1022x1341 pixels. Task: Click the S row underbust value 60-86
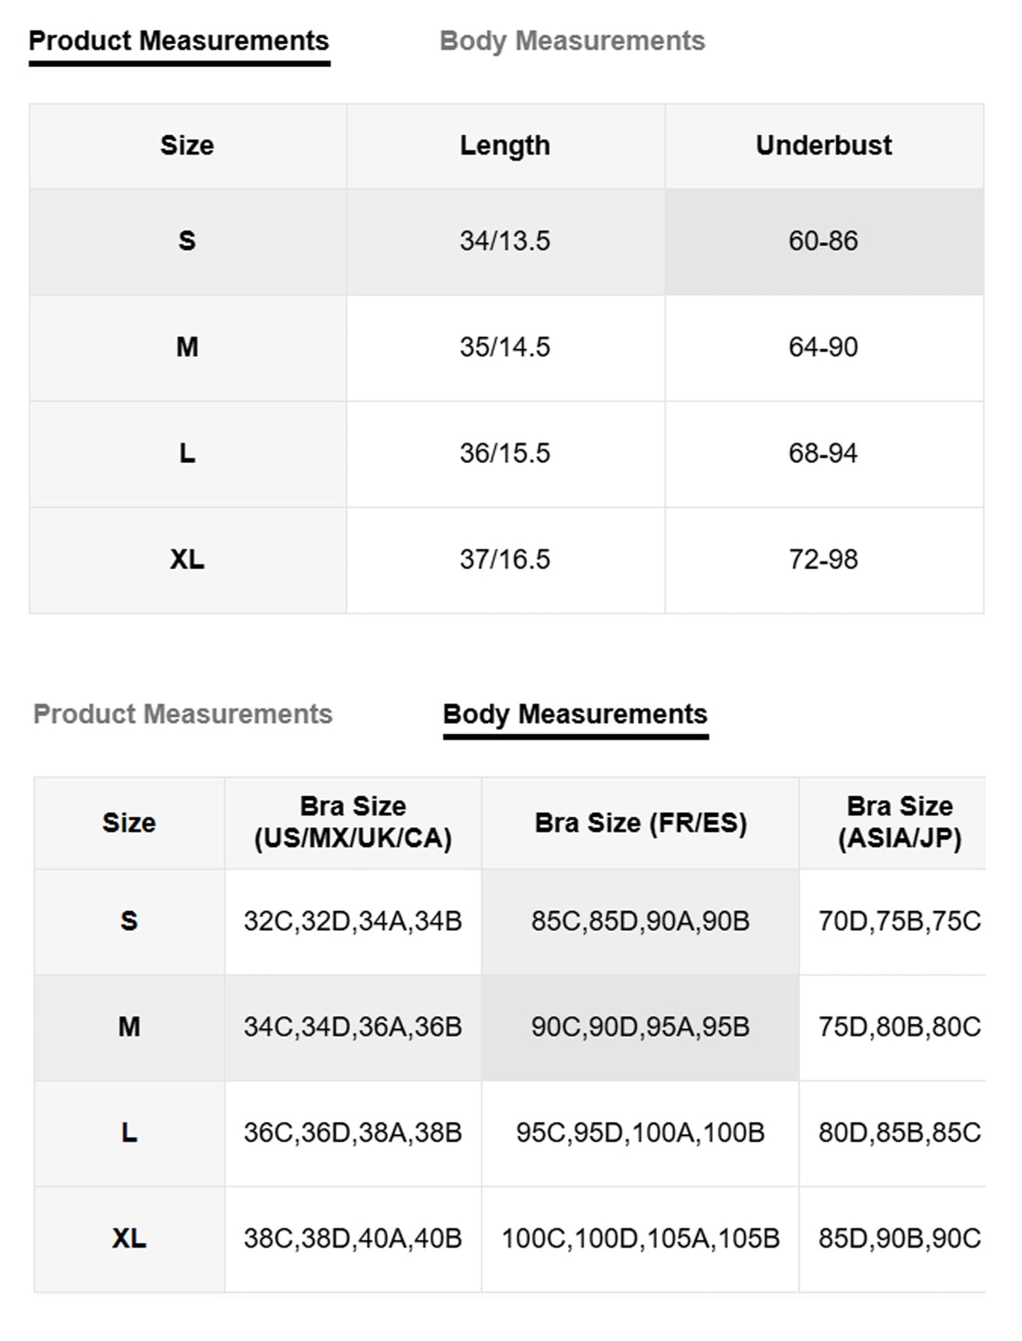[x=824, y=242]
